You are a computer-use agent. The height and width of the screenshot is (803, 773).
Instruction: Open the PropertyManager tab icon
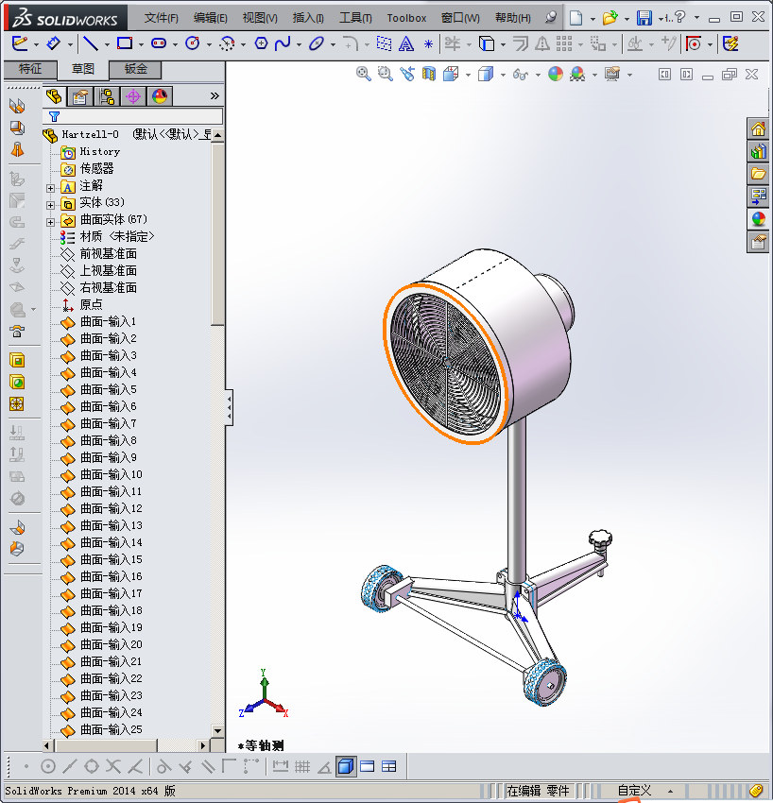coord(80,96)
